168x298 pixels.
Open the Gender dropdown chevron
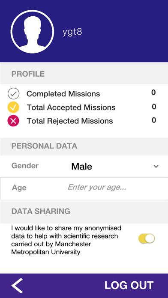[156, 167]
